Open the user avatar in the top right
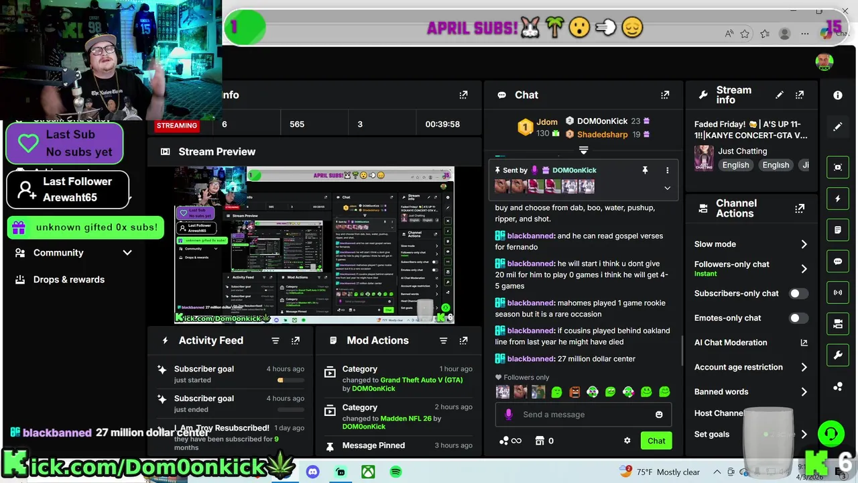 pyautogui.click(x=824, y=62)
